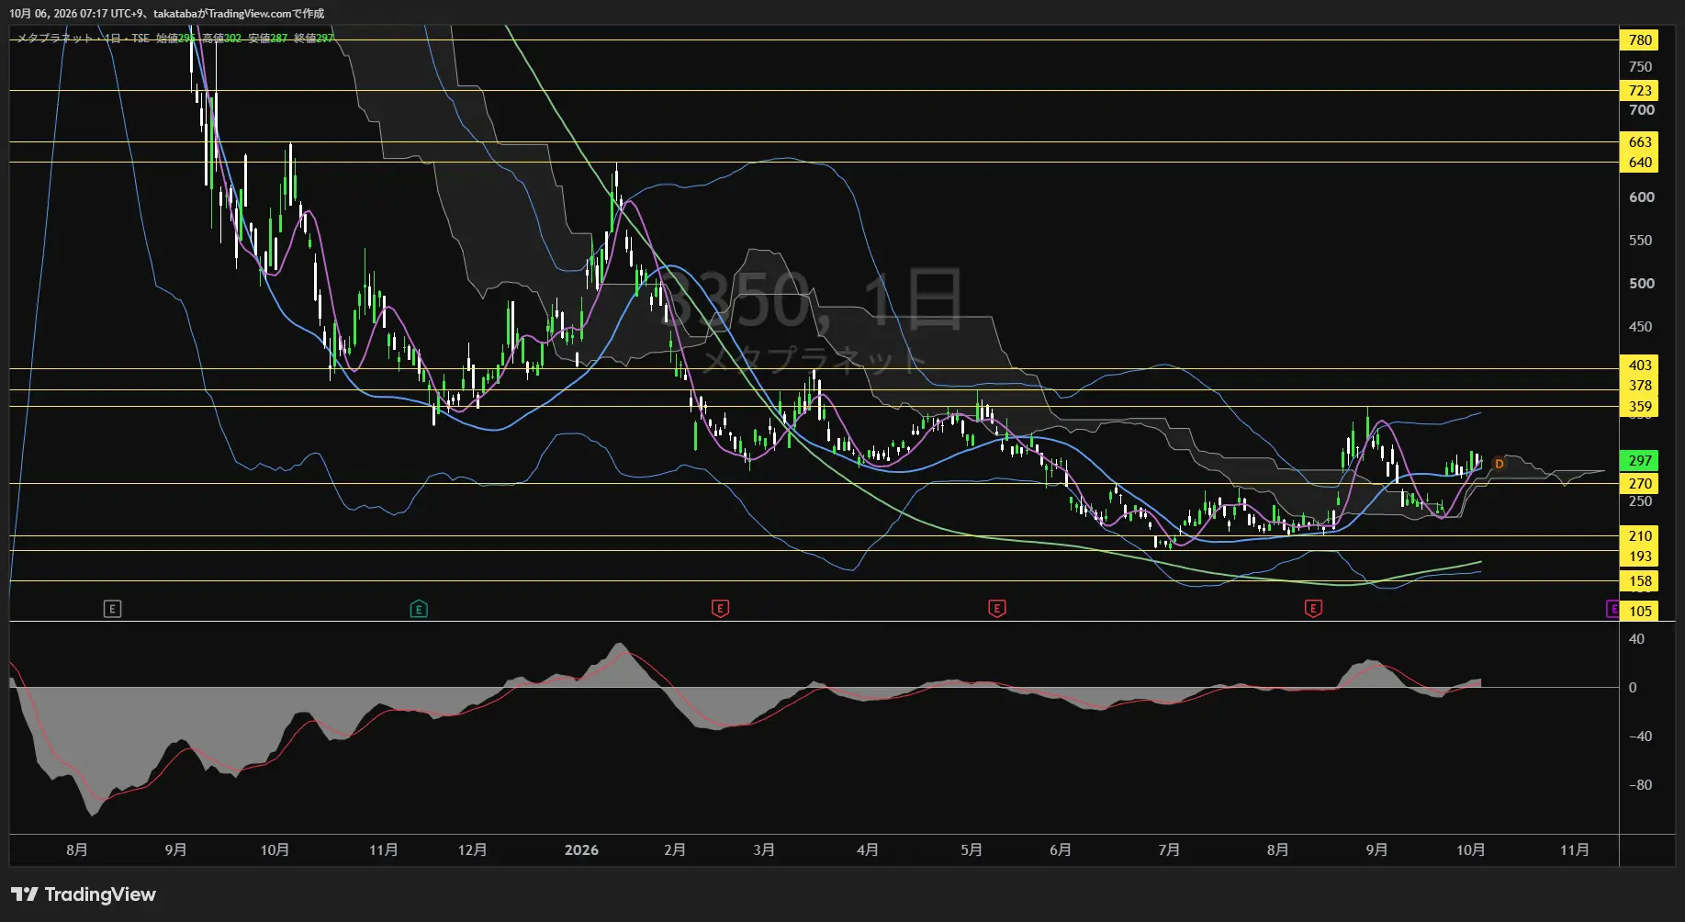Open the red earnings marker above 5月

[x=996, y=608]
